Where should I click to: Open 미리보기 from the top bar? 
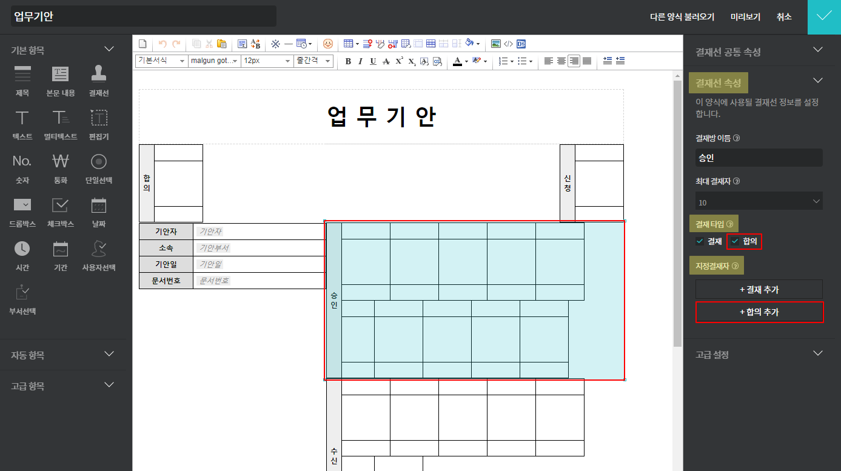coord(745,17)
